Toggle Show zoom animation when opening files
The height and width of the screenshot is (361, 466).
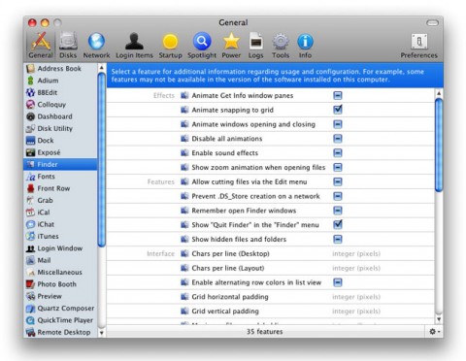pyautogui.click(x=338, y=167)
